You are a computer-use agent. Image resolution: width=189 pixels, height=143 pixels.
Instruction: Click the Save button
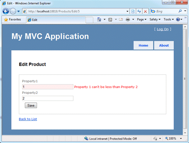[31, 106]
